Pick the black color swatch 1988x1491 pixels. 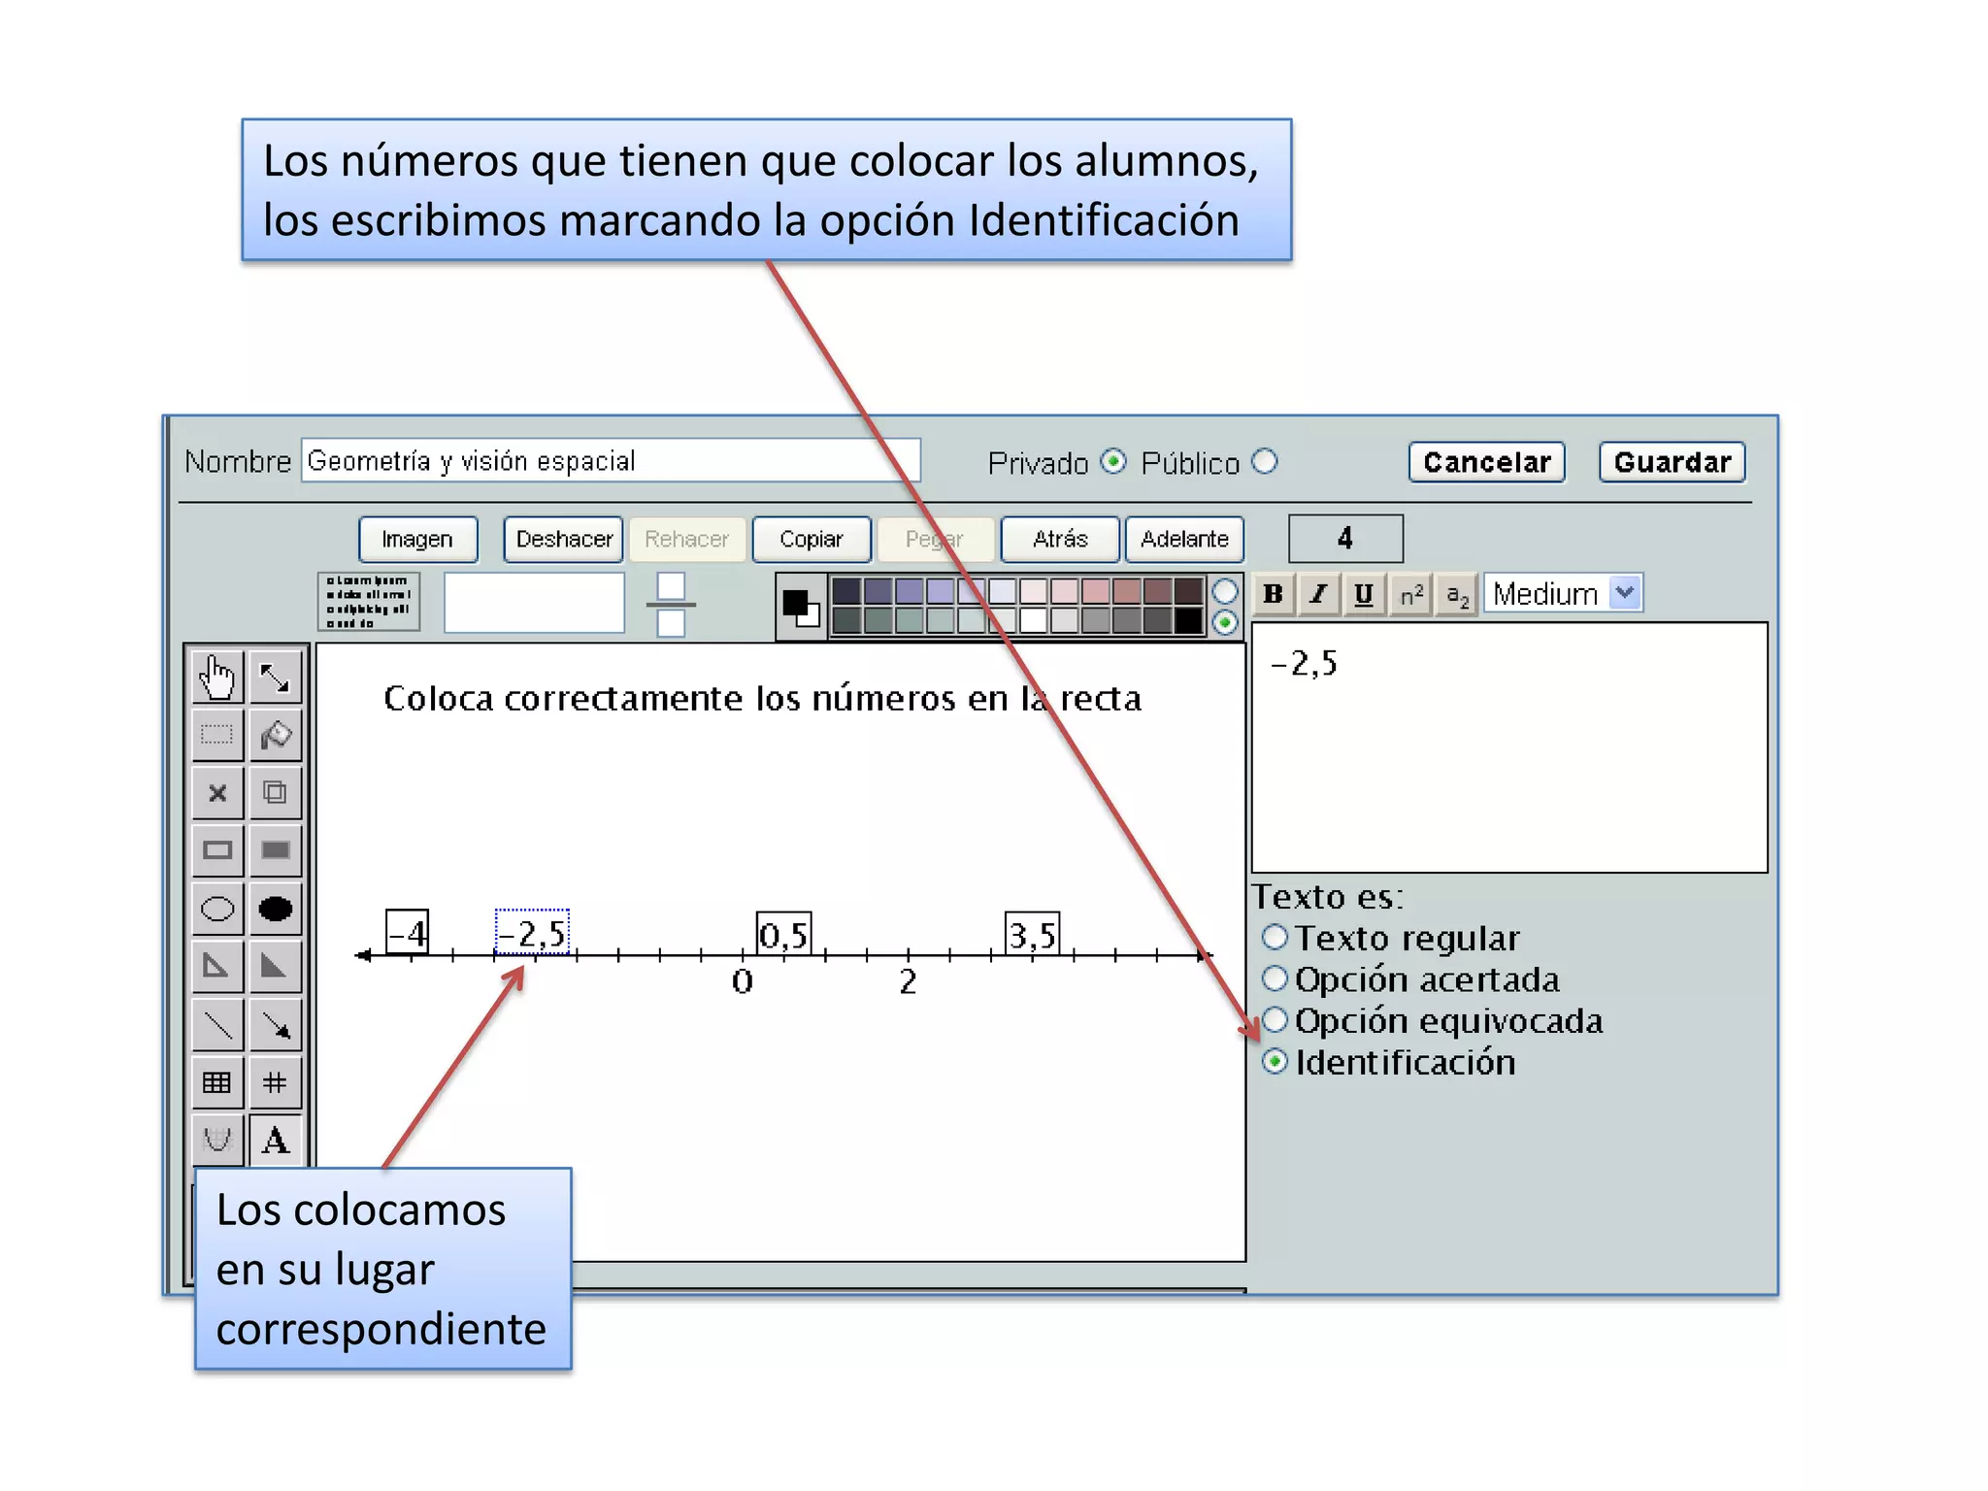(1188, 620)
